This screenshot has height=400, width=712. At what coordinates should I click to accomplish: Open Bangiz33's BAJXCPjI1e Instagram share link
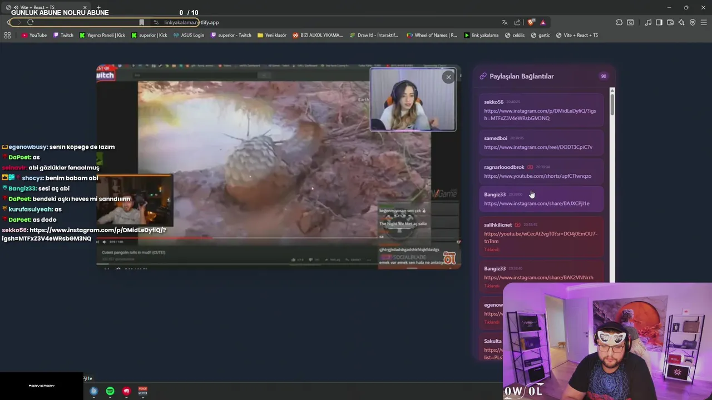pos(536,203)
